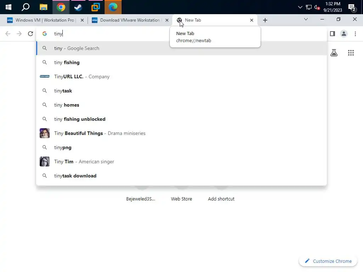
Task: Open Windows search from the taskbar
Action: click(x=26, y=7)
